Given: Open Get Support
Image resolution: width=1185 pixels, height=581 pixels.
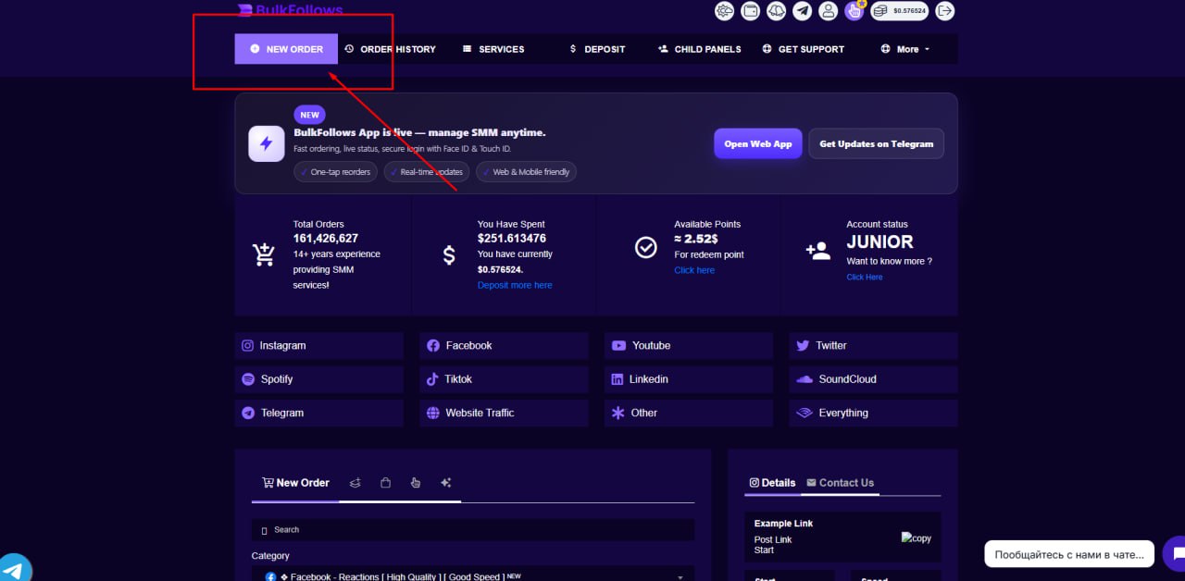Looking at the screenshot, I should click(x=804, y=49).
